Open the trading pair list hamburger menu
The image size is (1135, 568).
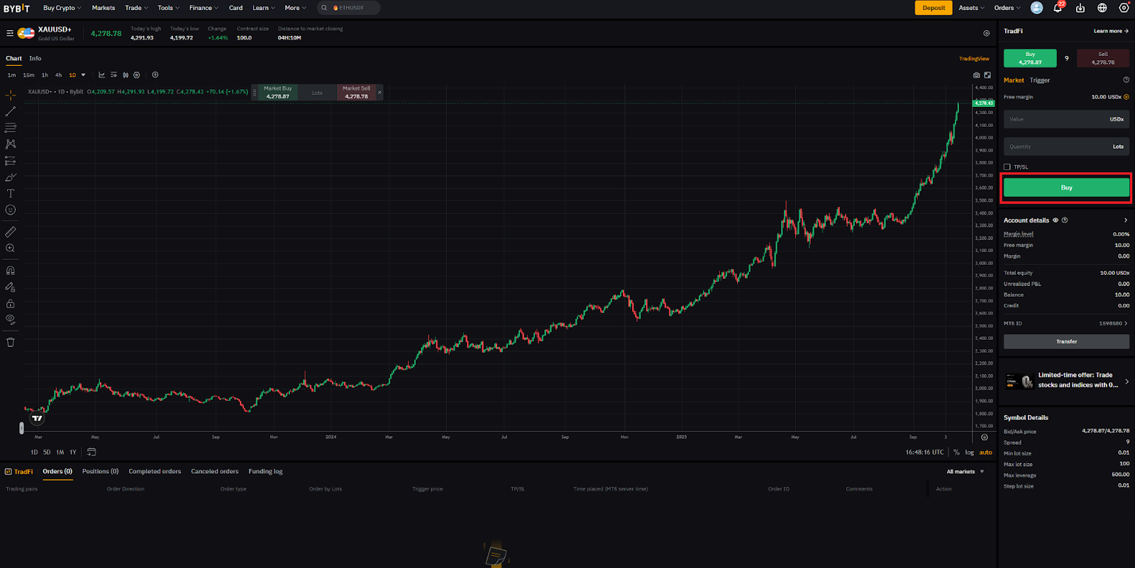(10, 33)
